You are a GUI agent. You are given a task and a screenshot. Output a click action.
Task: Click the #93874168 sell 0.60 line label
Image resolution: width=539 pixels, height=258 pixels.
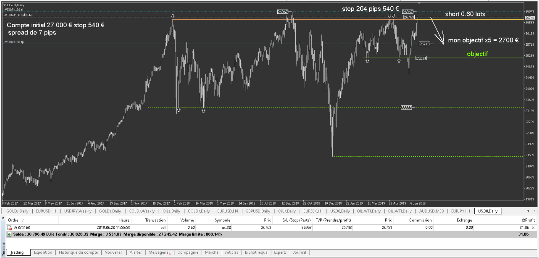pos(18,15)
